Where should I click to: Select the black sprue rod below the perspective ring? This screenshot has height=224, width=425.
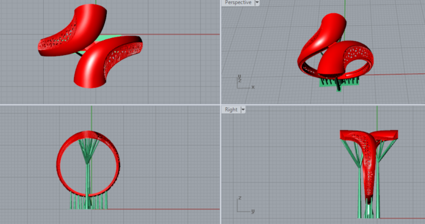point(339,85)
